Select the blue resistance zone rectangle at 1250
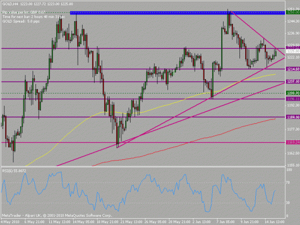This screenshot has width=300, height=225. [x=177, y=13]
